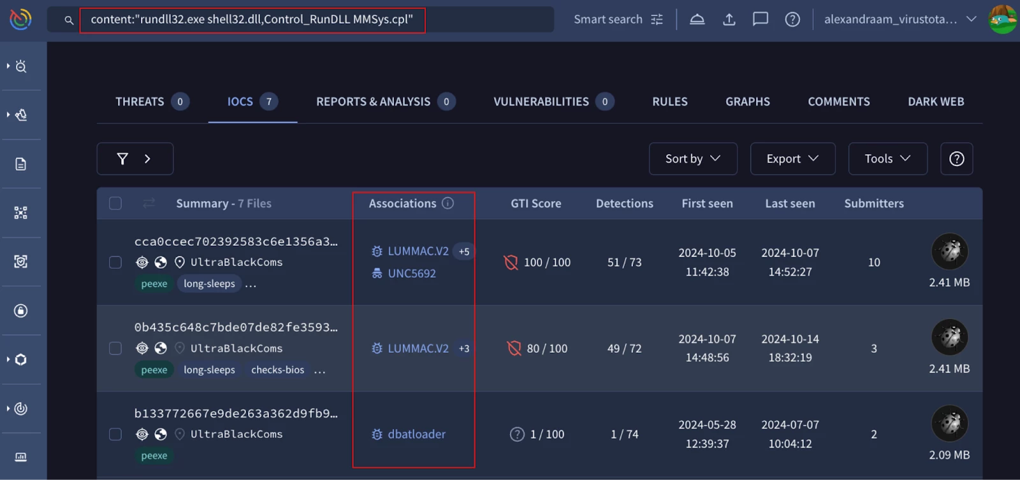This screenshot has width=1020, height=480.
Task: Click the swap arrows icon in table header
Action: click(149, 203)
